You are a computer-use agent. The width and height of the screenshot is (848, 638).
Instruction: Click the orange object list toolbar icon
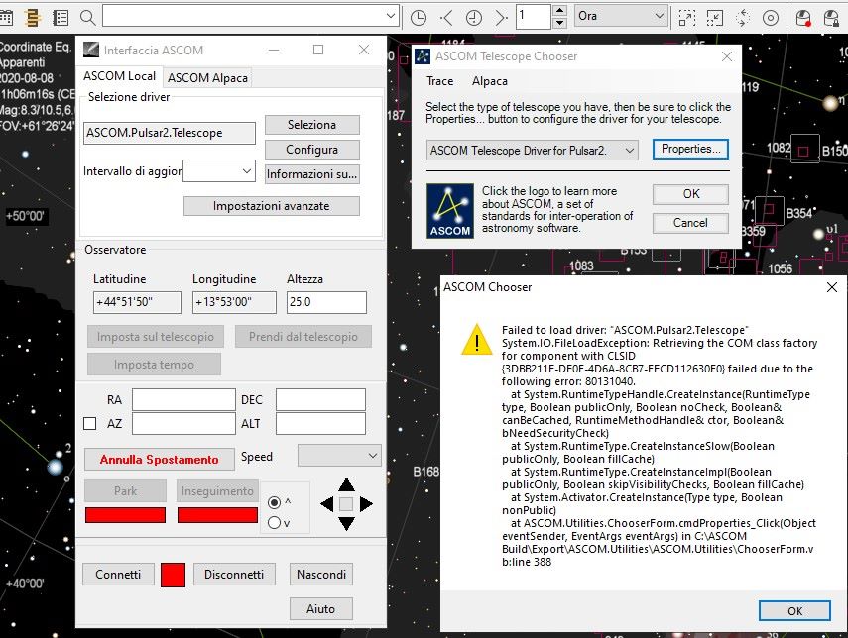pyautogui.click(x=33, y=18)
